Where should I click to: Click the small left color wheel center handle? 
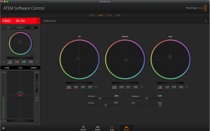pos(20,42)
